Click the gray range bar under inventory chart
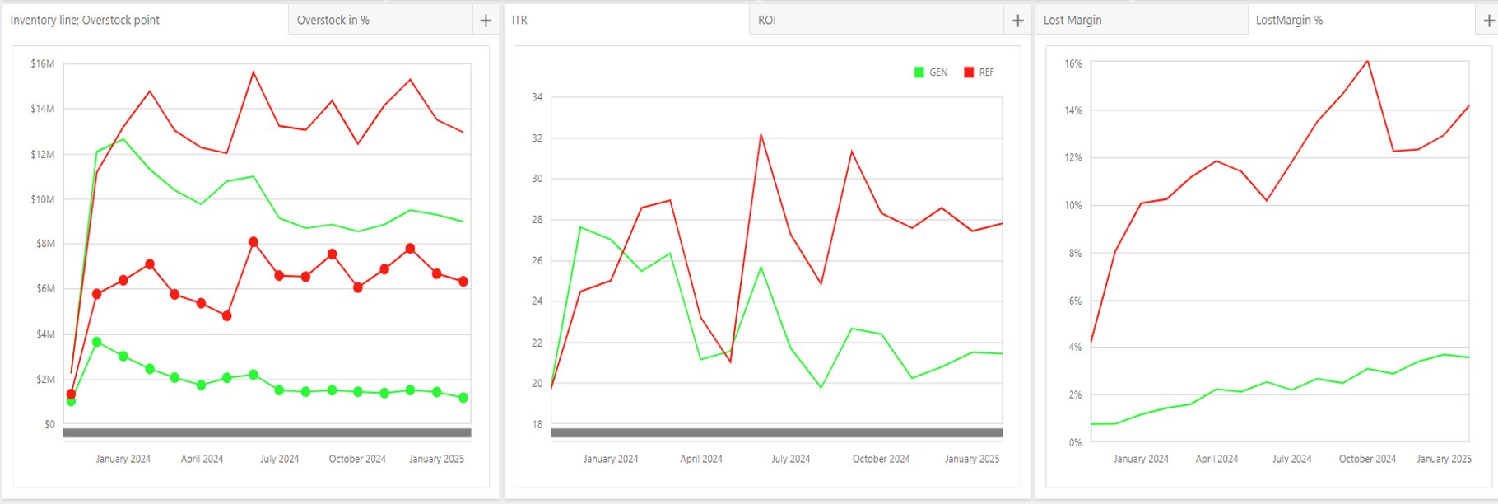Viewport: 1498px width, 504px height. [267, 432]
